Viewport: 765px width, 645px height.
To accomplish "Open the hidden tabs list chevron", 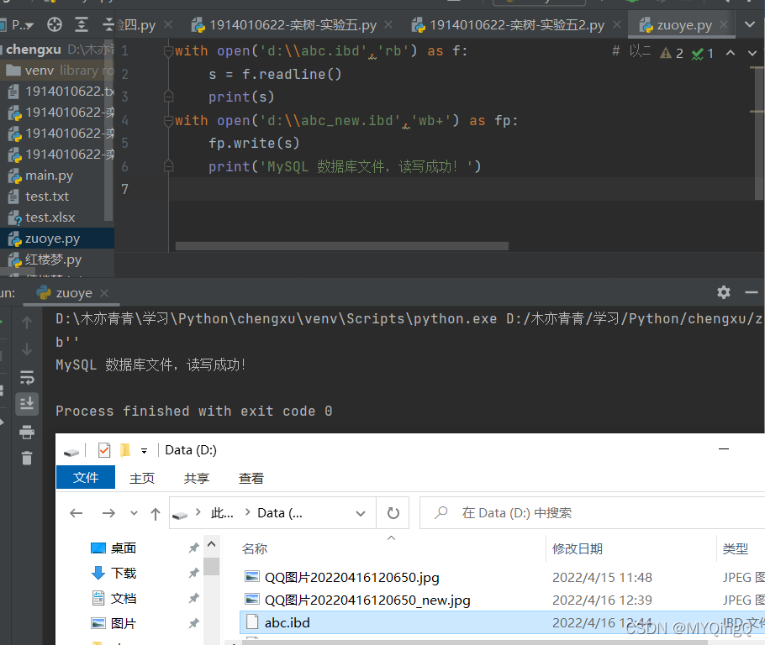I will pyautogui.click(x=749, y=24).
